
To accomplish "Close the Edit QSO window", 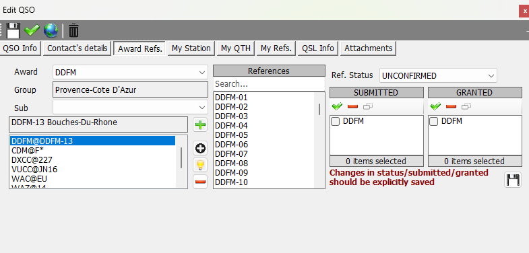I will click(x=524, y=11).
